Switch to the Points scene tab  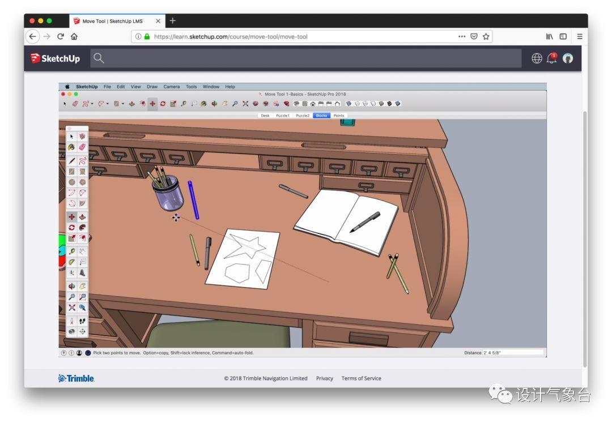pyautogui.click(x=339, y=116)
